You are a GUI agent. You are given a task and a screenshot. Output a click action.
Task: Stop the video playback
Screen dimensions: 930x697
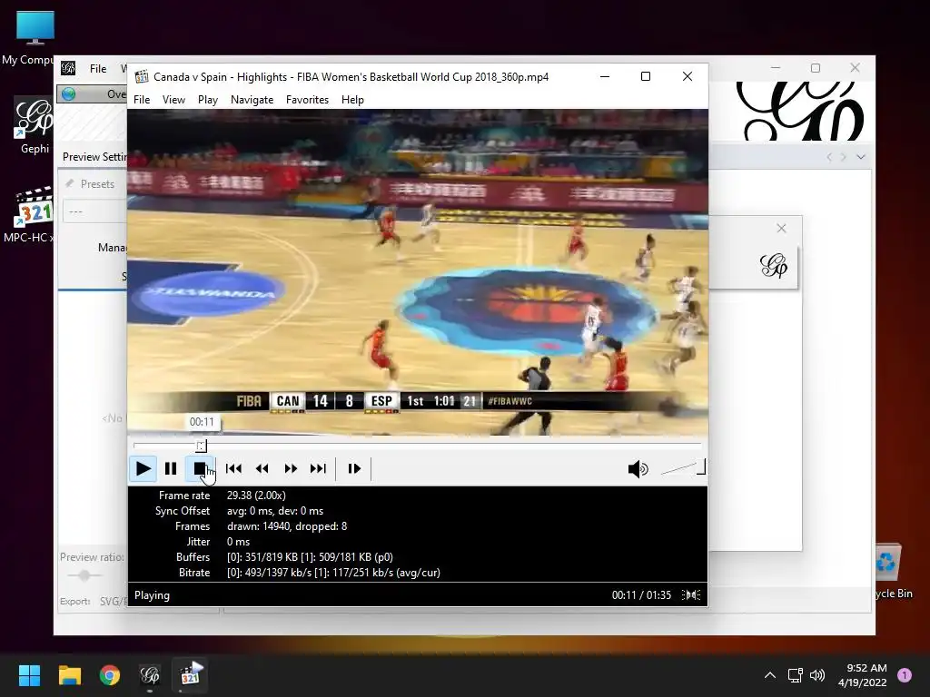click(x=199, y=469)
